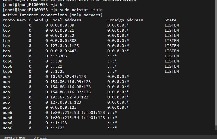217x139 pixels.
Task: Click the 'Proto' column header
Action: [x=9, y=20]
